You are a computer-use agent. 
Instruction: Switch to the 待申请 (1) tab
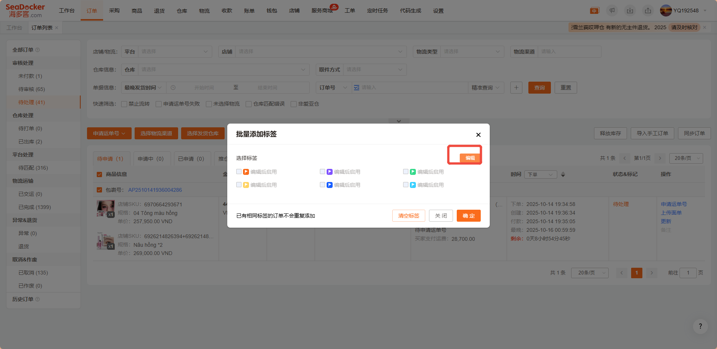[x=110, y=159]
